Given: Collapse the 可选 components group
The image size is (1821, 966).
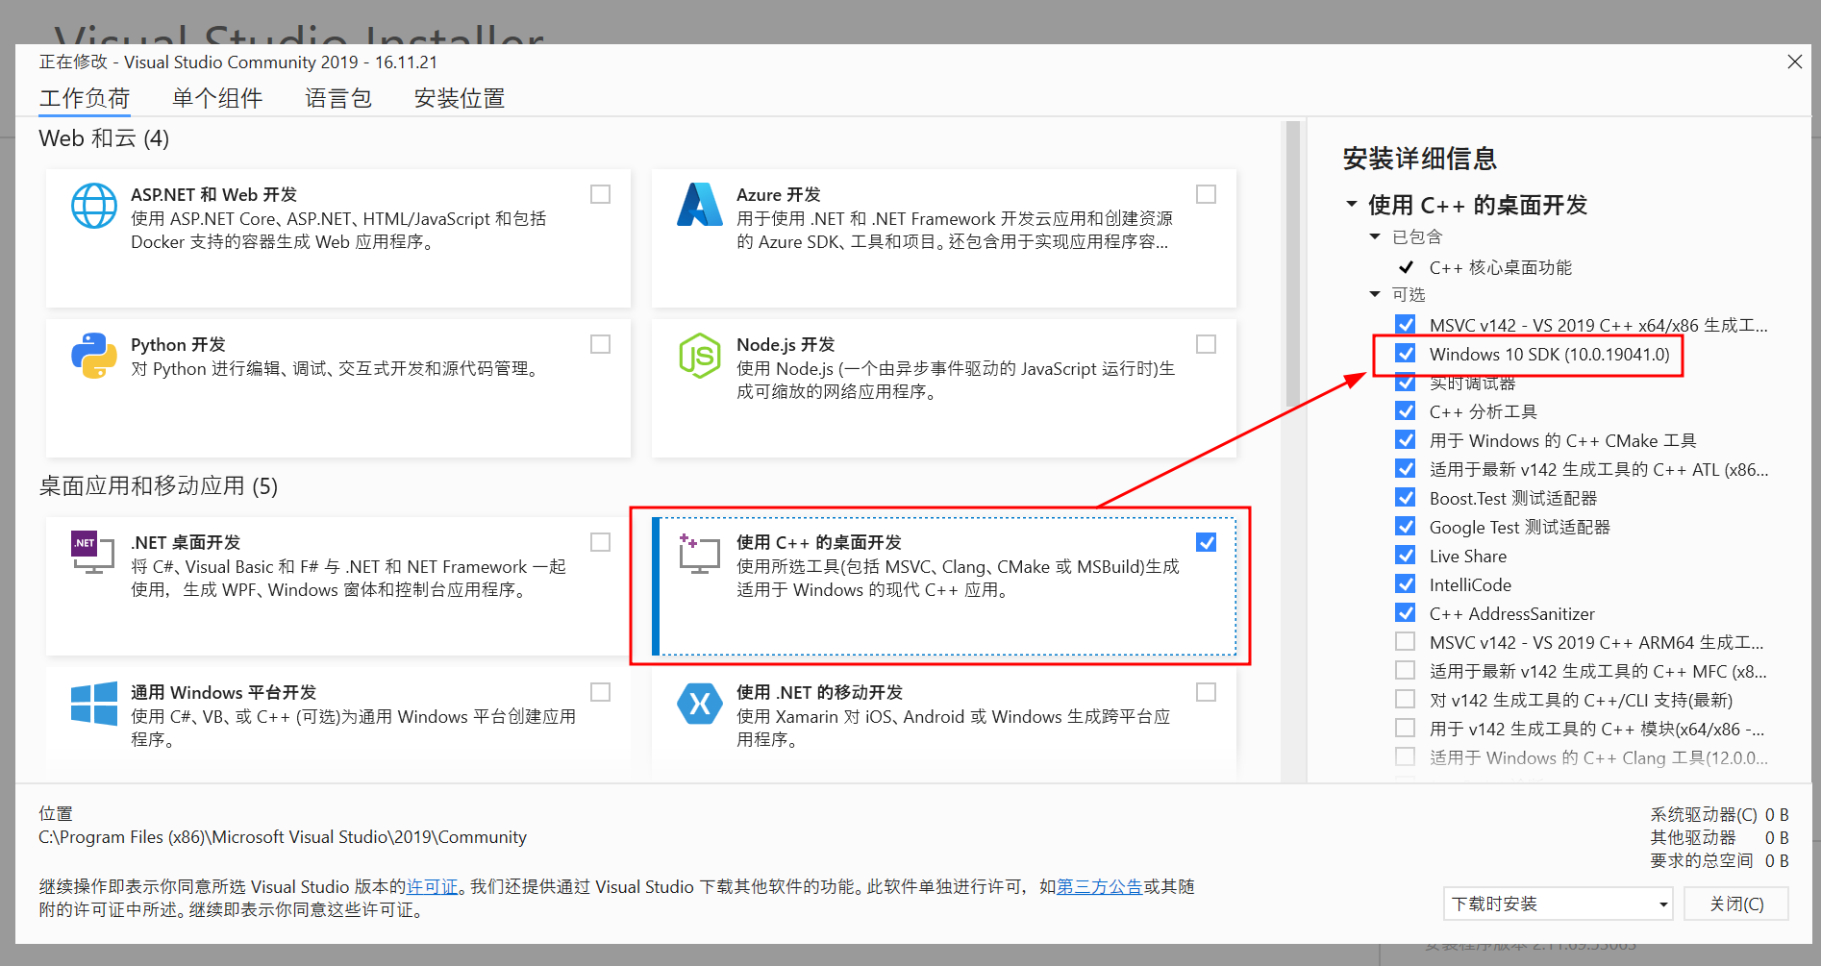Looking at the screenshot, I should pos(1375,294).
